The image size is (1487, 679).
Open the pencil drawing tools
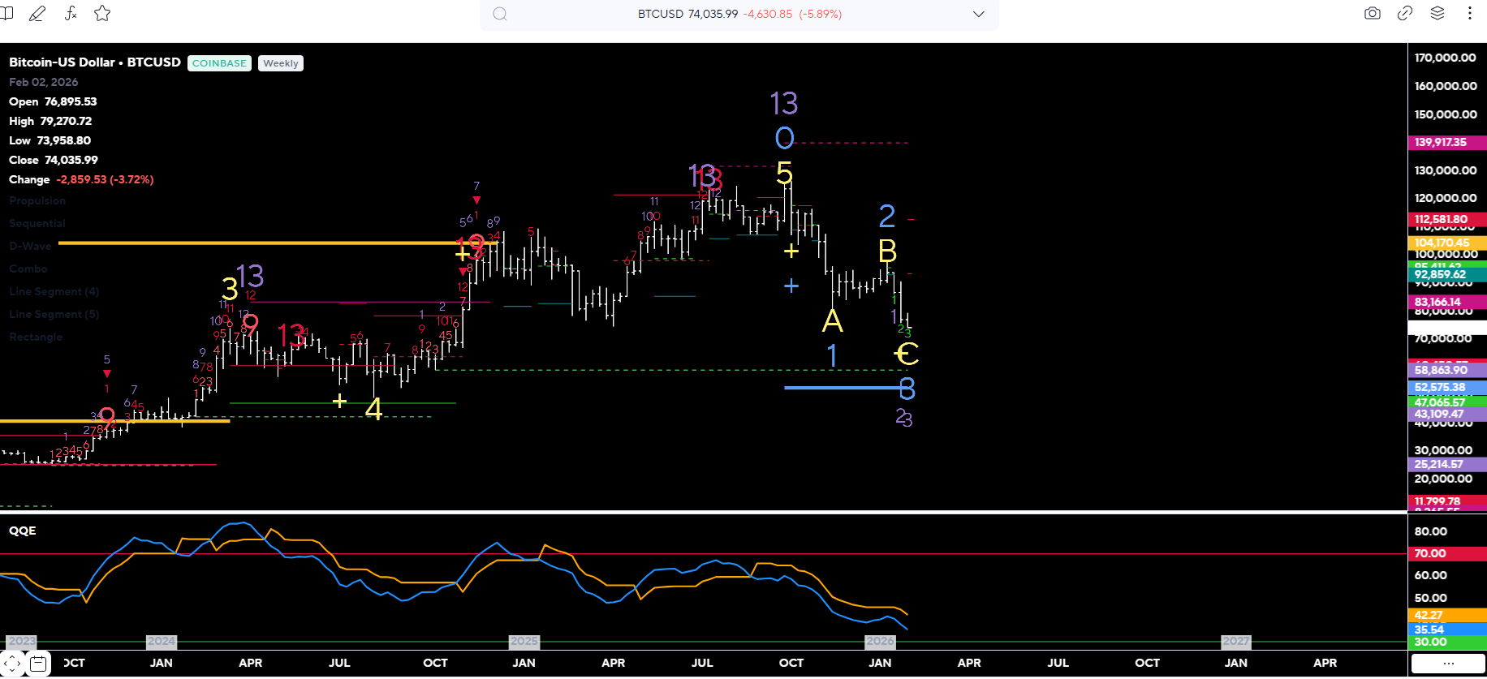(x=37, y=14)
